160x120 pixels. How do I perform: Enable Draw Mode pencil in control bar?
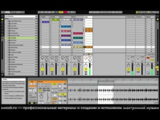75,12
